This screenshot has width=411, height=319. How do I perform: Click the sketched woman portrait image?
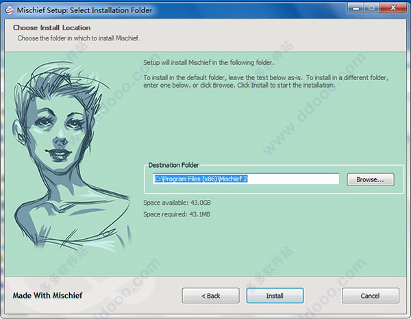coord(71,155)
